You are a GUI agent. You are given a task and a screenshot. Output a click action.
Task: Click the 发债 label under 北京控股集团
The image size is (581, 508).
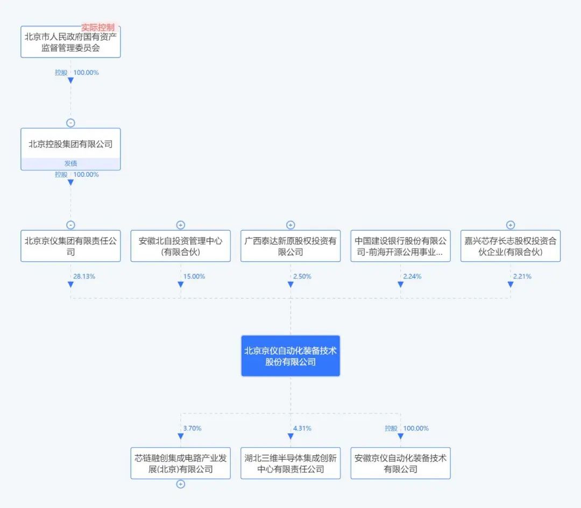tap(70, 163)
